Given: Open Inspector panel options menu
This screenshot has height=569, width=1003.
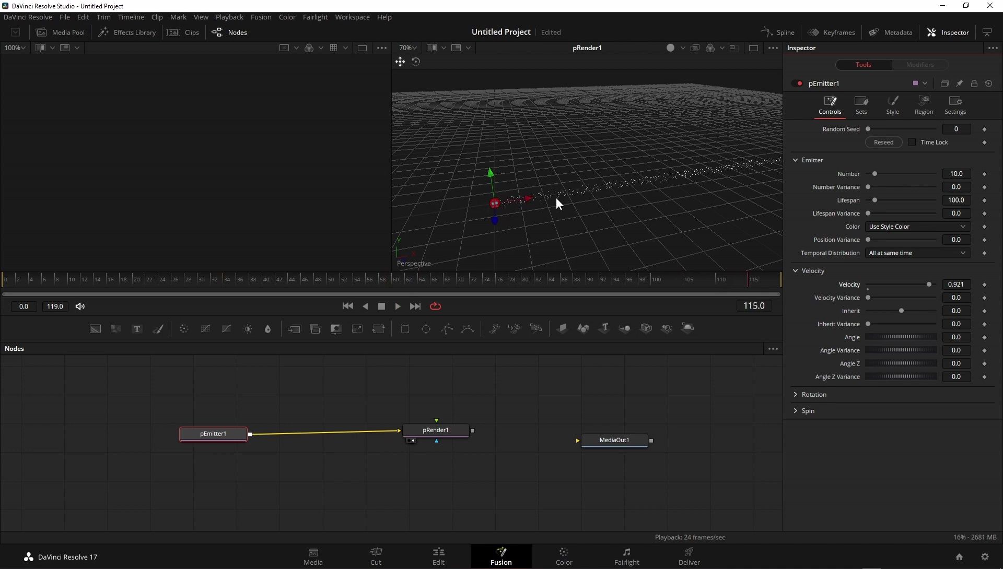Looking at the screenshot, I should tap(993, 48).
